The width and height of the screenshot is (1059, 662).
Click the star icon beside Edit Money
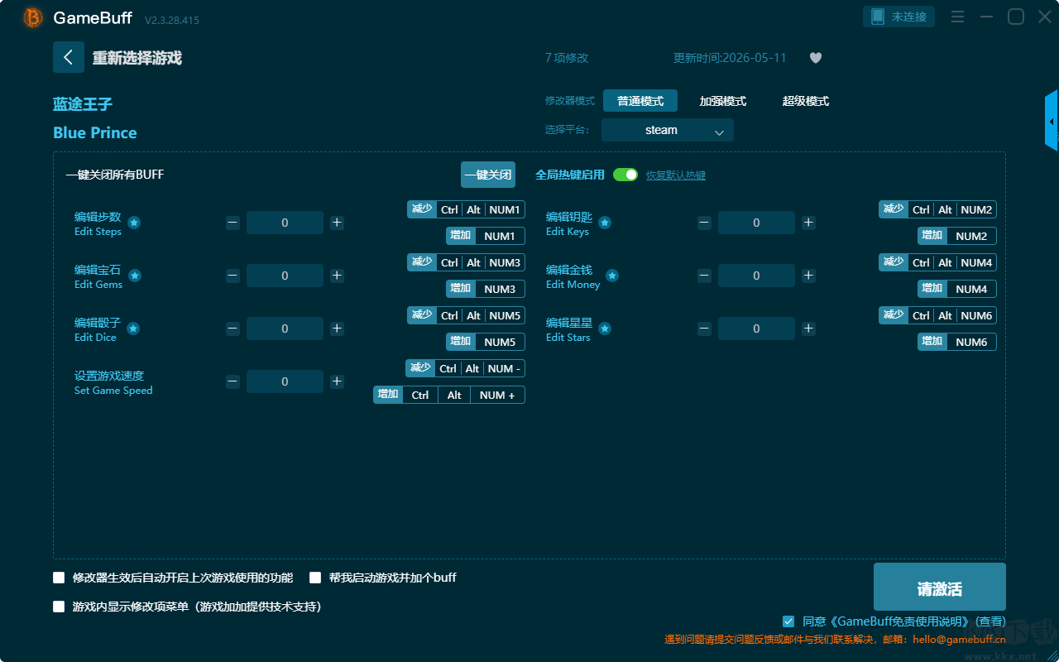click(611, 276)
